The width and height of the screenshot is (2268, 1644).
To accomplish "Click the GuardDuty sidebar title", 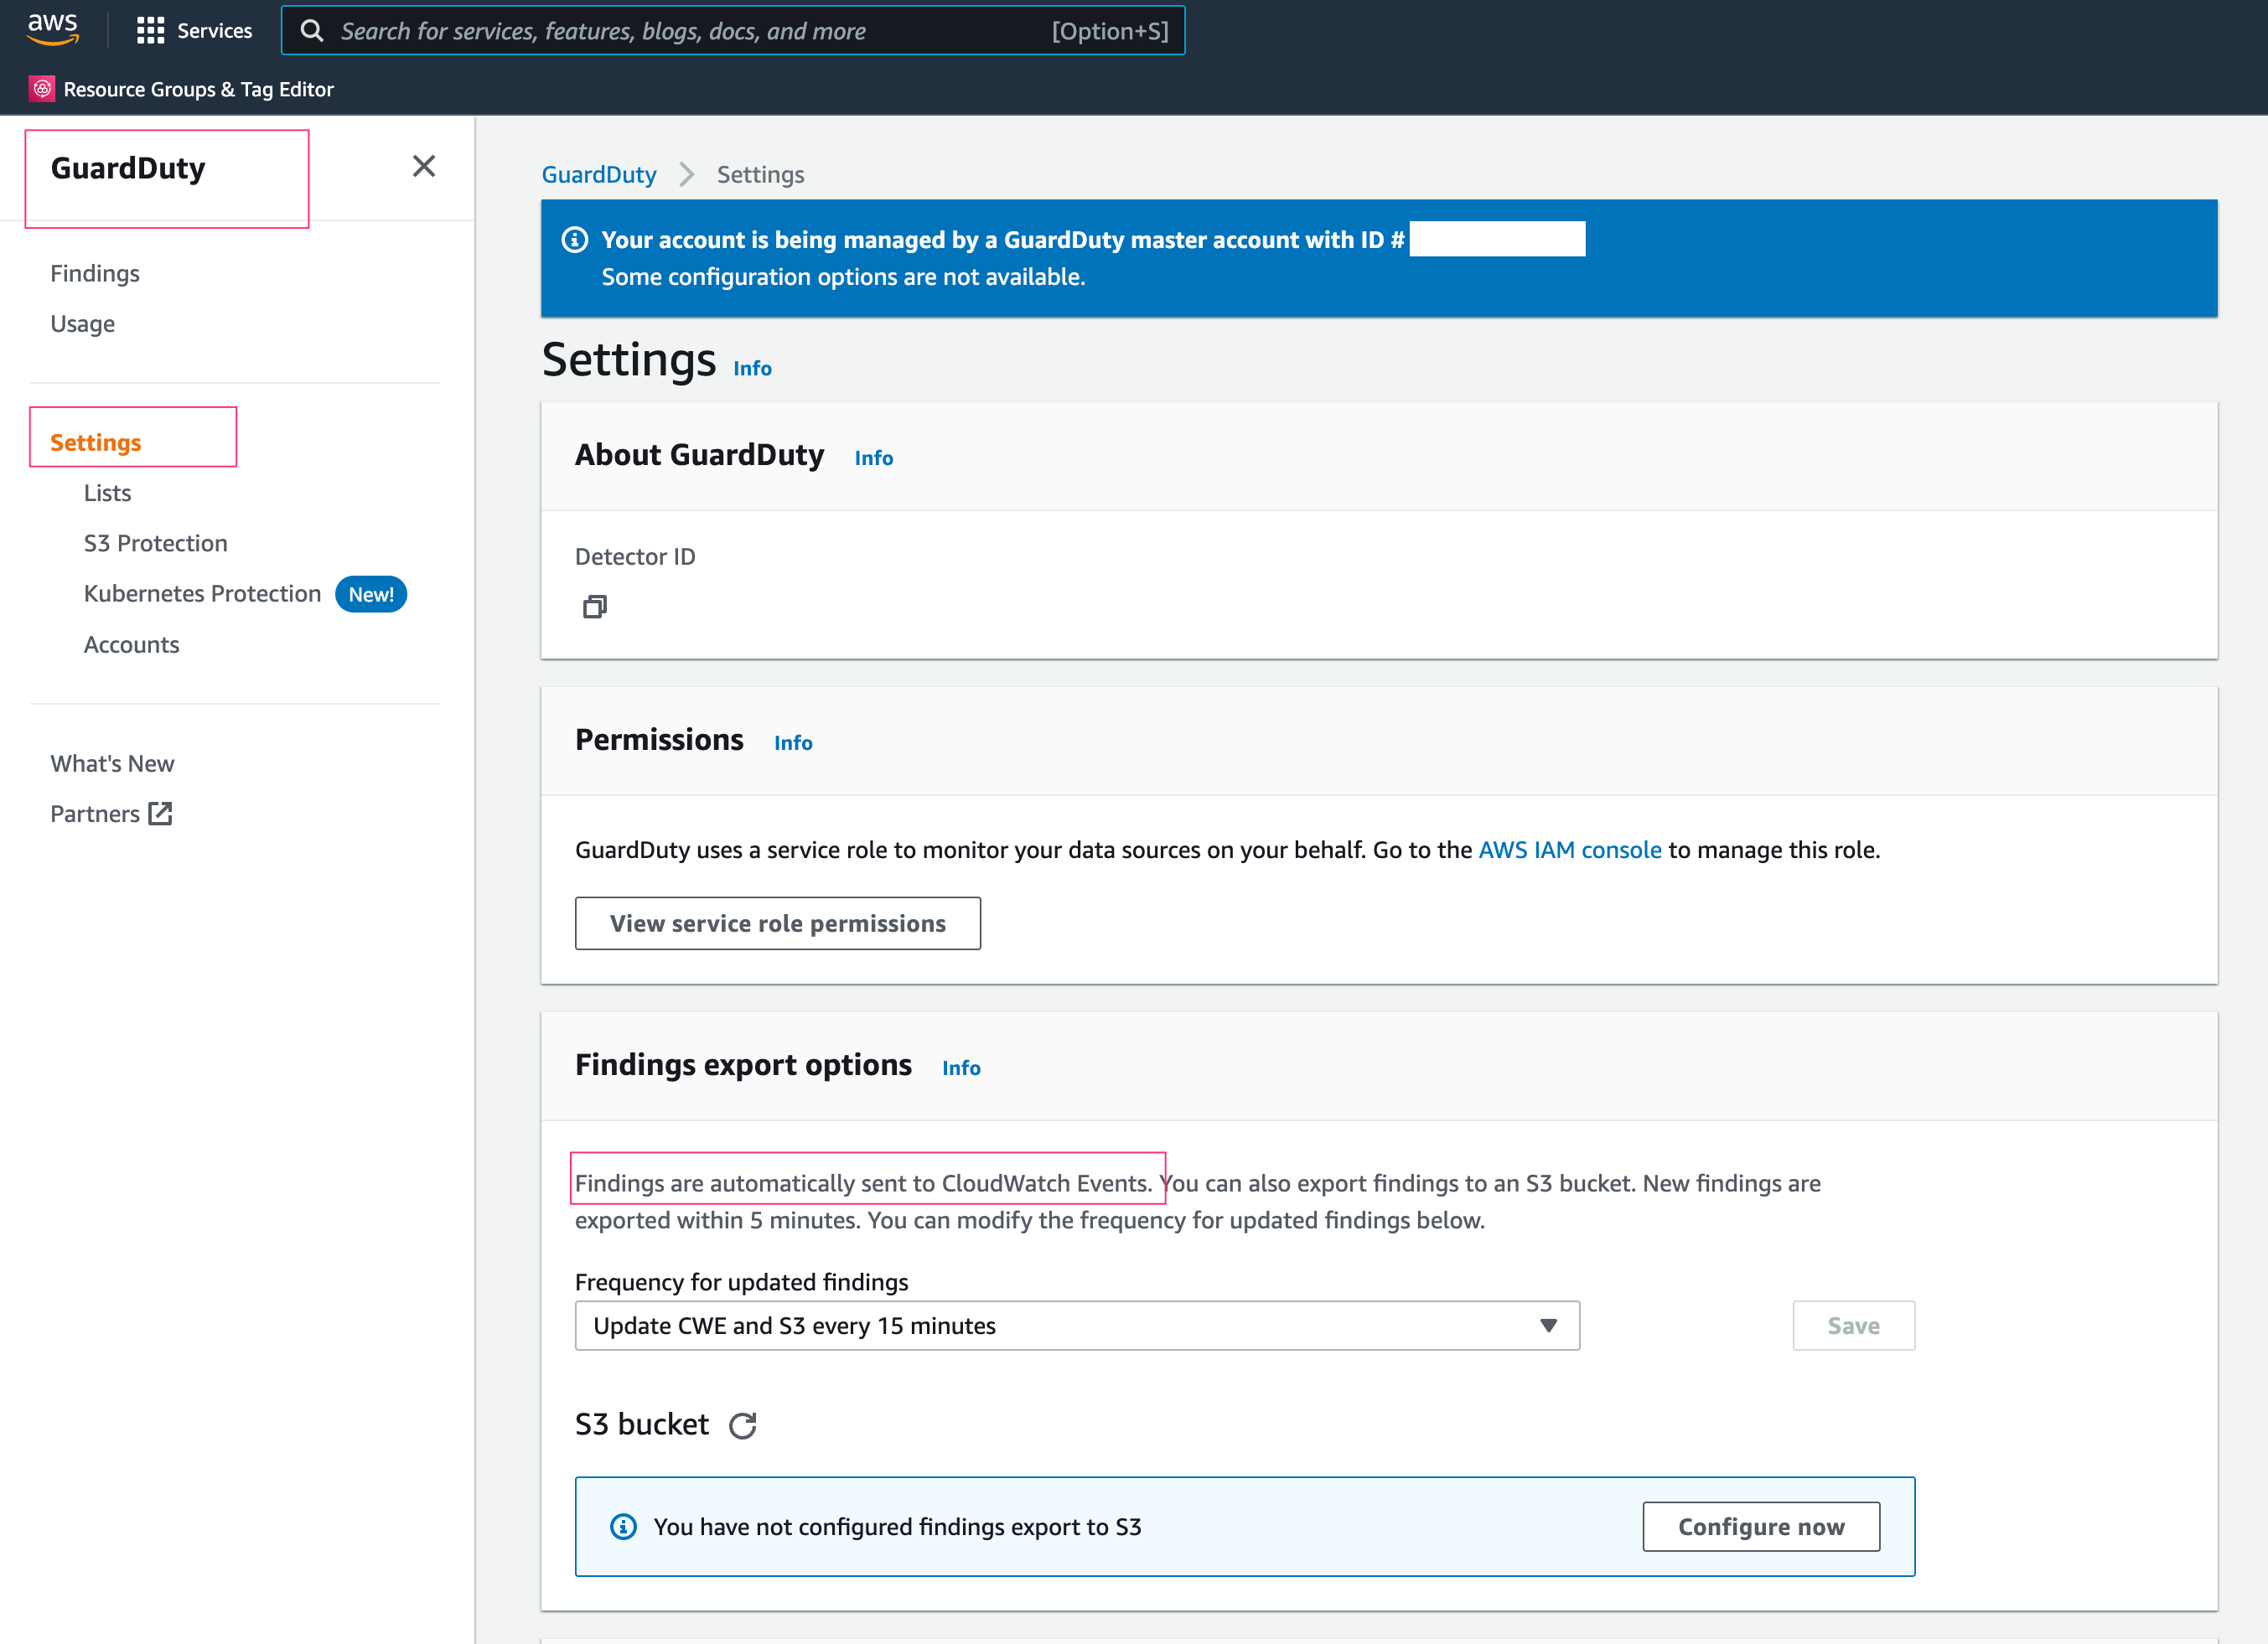I will click(x=128, y=168).
